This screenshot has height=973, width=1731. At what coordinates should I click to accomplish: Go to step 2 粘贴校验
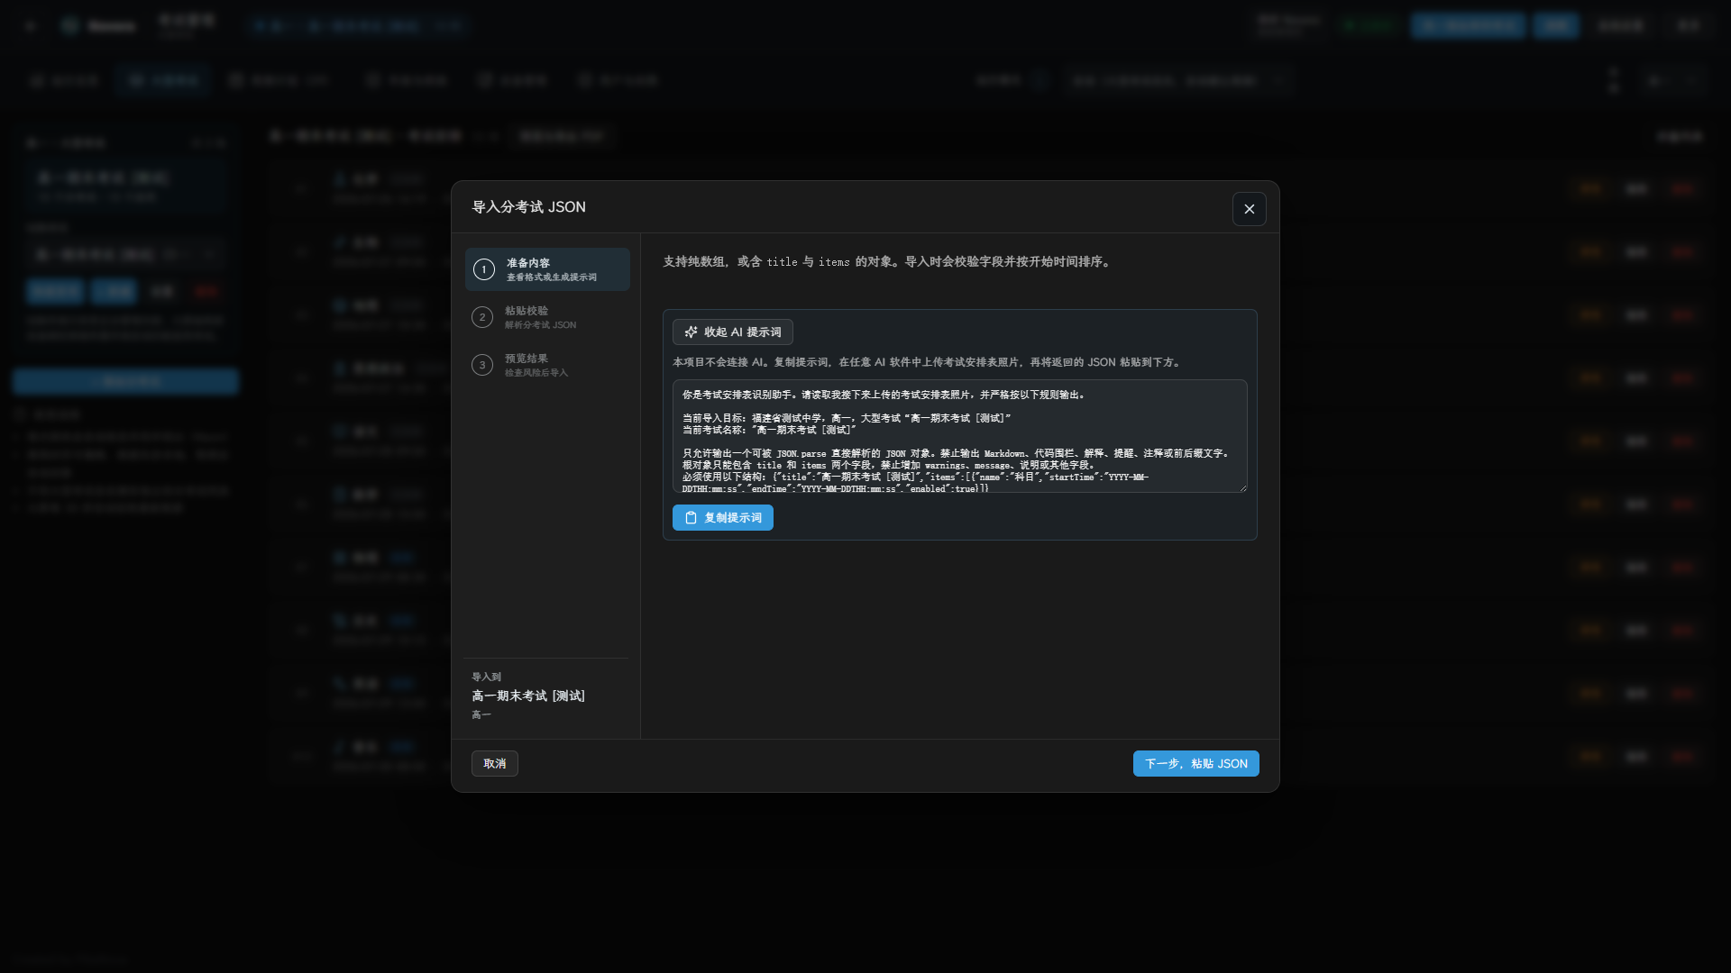pos(547,317)
